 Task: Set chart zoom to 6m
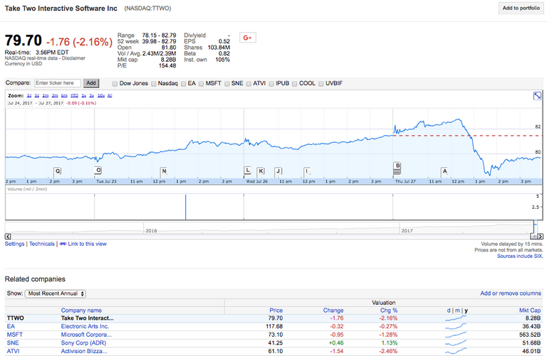point(64,95)
